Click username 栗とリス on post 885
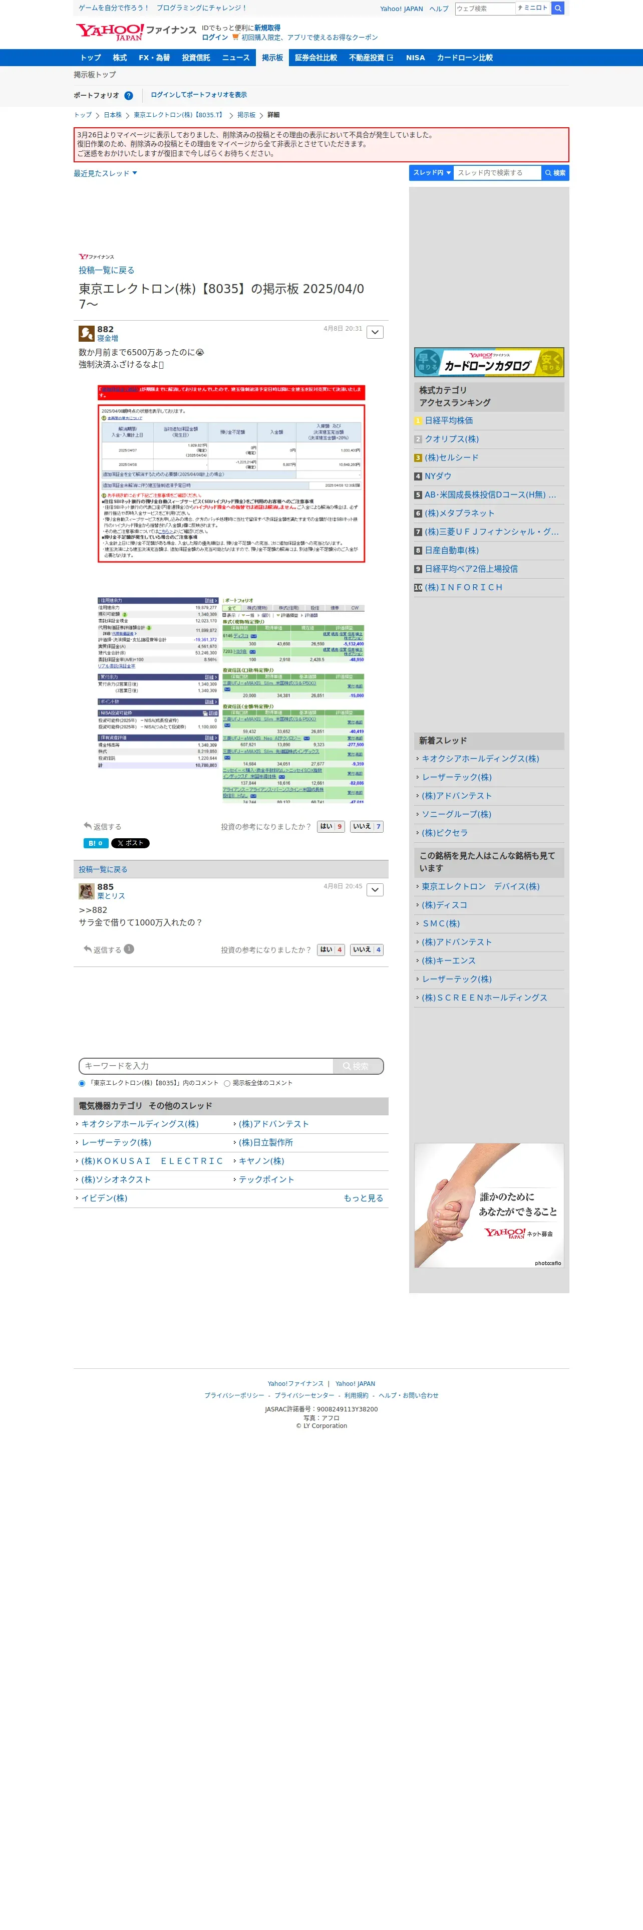Viewport: 643px width, 1930px height. (x=112, y=896)
